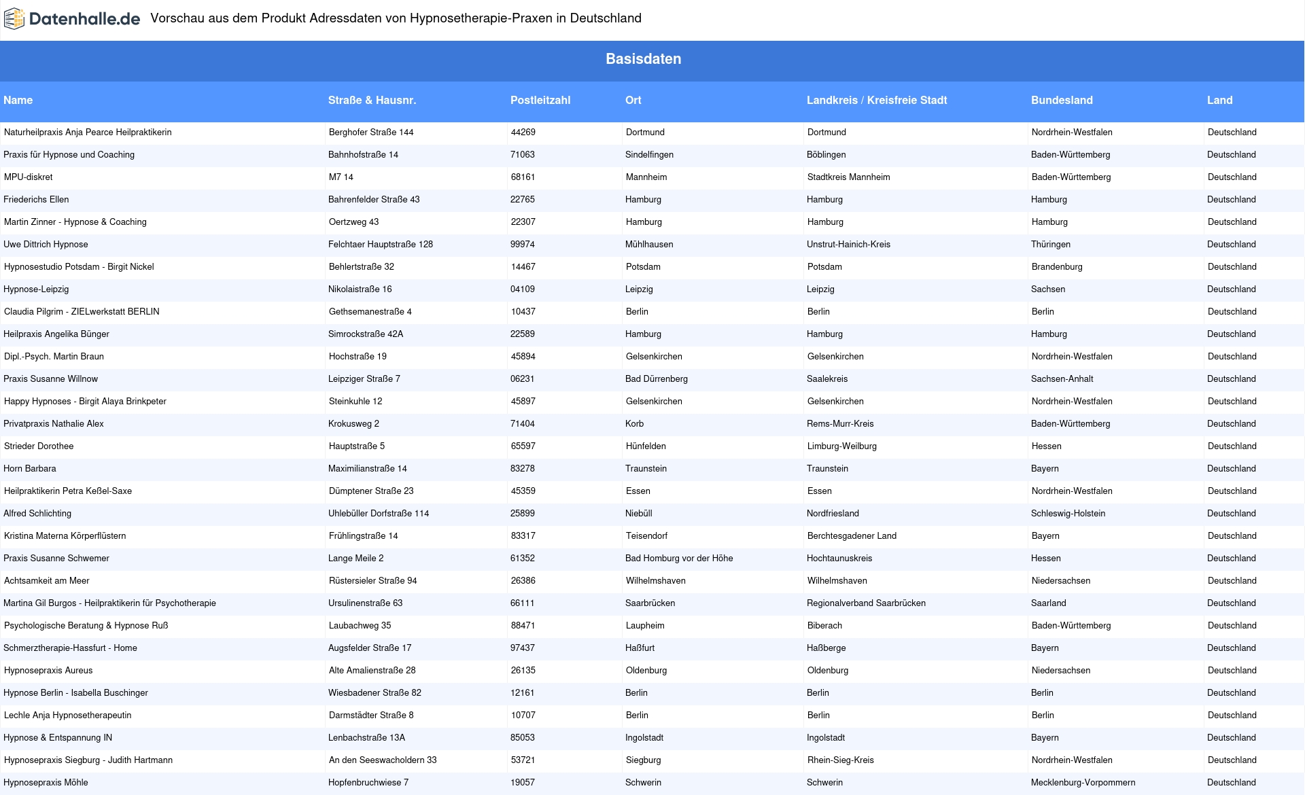This screenshot has width=1305, height=795.
Task: Select state Sachsen-Anhalt
Action: pos(1062,379)
